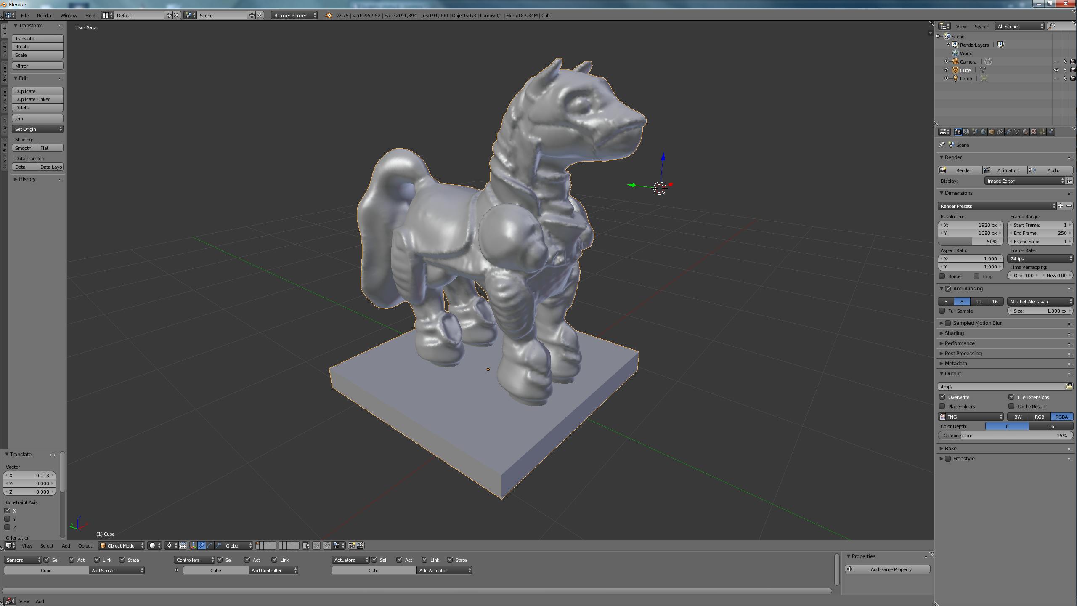Open the Render Layers properties tab
This screenshot has height=606, width=1077.
pos(966,132)
